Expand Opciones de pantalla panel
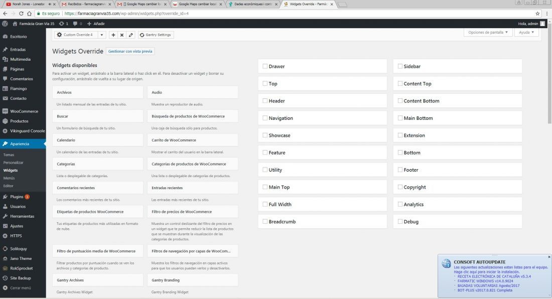Image resolution: width=552 pixels, height=299 pixels. click(488, 33)
